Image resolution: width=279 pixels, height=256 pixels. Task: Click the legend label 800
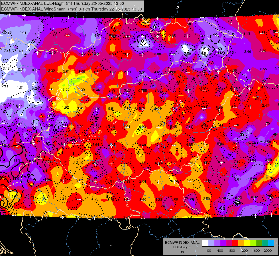point(232,251)
